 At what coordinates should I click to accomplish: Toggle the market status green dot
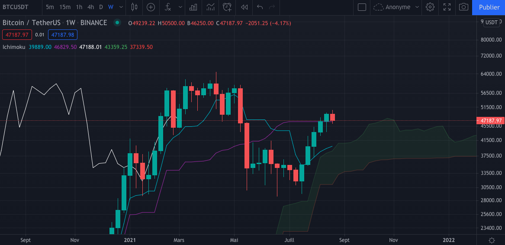pos(117,23)
